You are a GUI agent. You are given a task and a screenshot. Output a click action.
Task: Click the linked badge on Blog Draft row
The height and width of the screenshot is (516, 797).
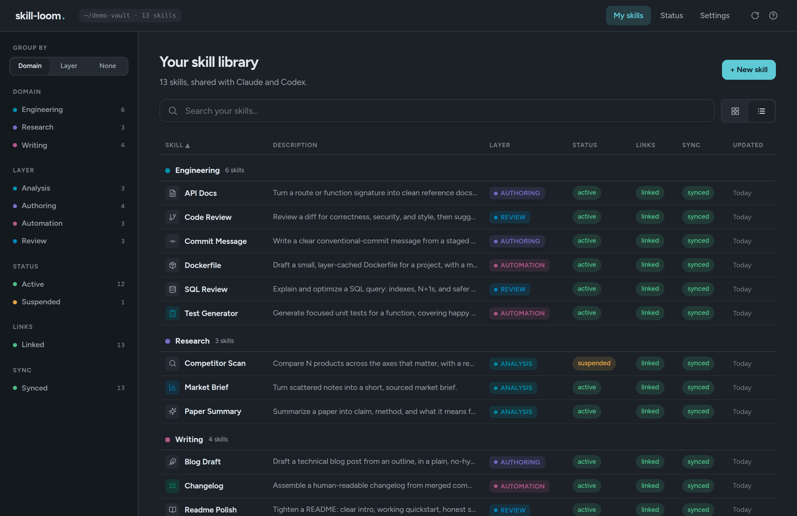pos(650,462)
